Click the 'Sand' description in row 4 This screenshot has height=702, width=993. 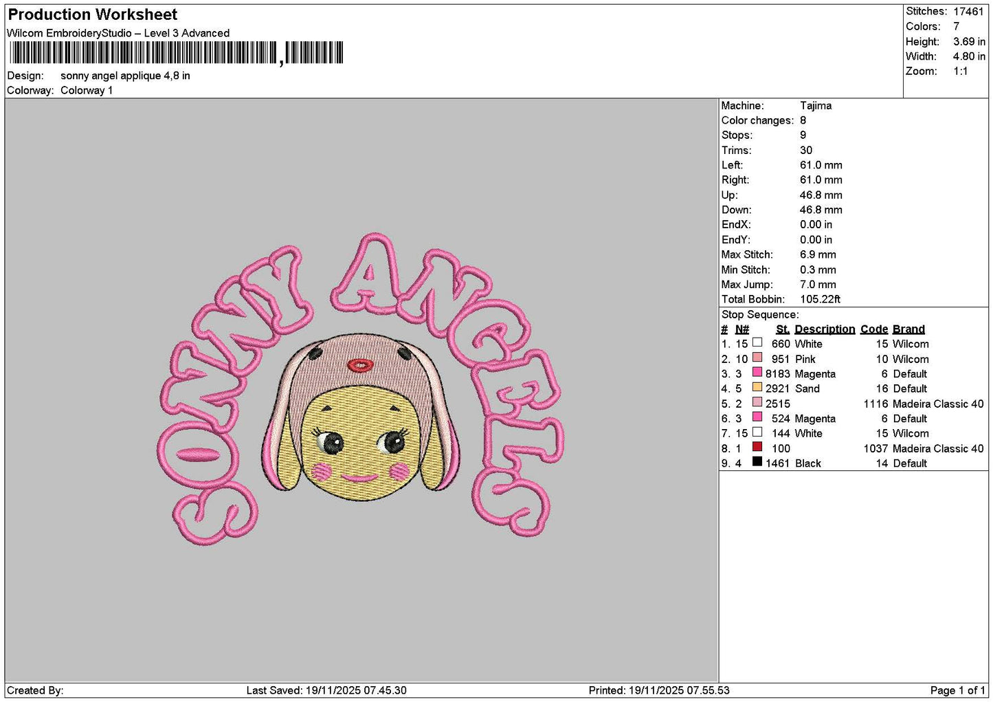807,388
